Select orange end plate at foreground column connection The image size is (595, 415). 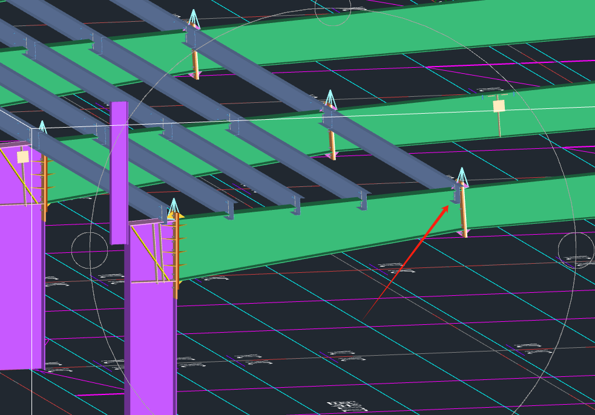[x=176, y=256]
